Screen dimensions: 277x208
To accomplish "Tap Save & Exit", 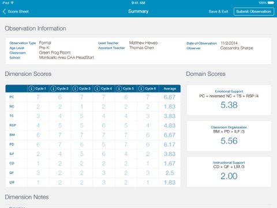I will pos(218,12).
